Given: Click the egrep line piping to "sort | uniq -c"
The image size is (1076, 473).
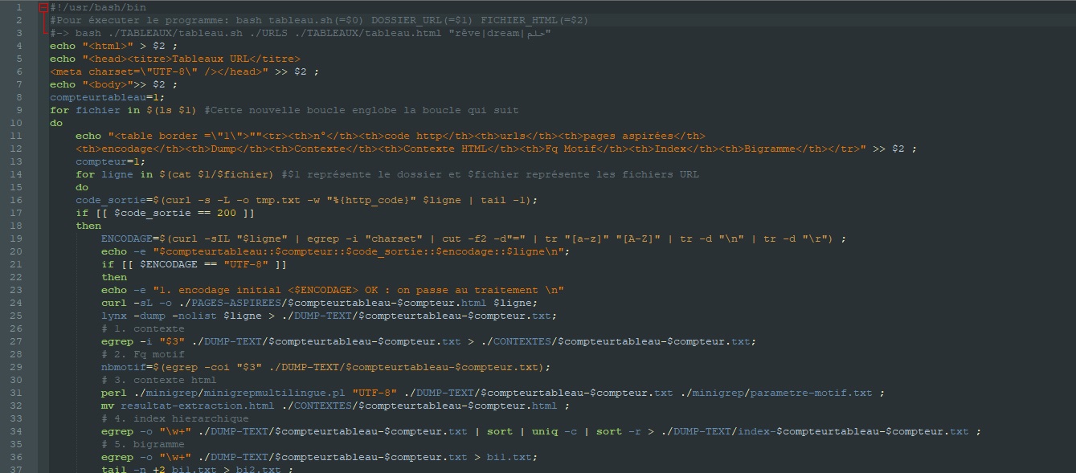Looking at the screenshot, I should coord(542,431).
